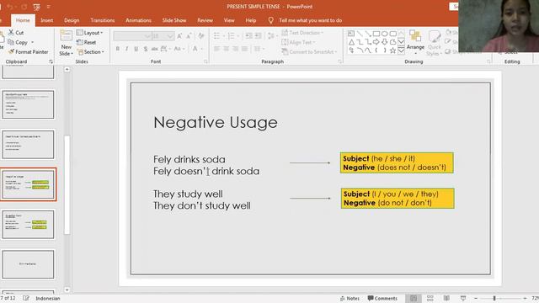Click zoom in plus button
The height and width of the screenshot is (303, 539).
coord(525,298)
